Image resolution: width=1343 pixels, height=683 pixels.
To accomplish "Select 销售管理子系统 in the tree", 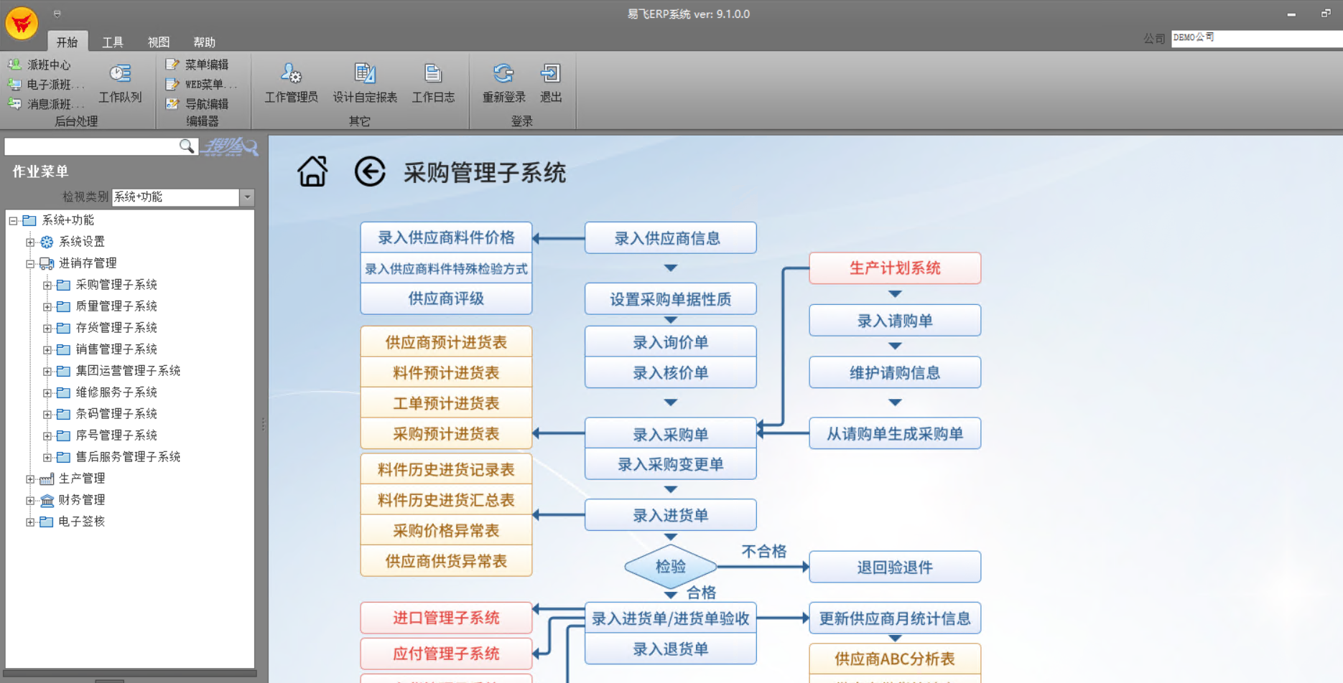I will click(x=116, y=349).
